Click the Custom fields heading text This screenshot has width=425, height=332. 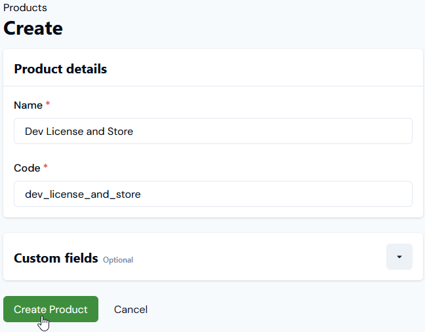pos(56,258)
